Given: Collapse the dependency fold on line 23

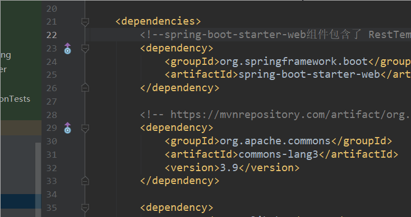Looking at the screenshot, I should [85, 49].
